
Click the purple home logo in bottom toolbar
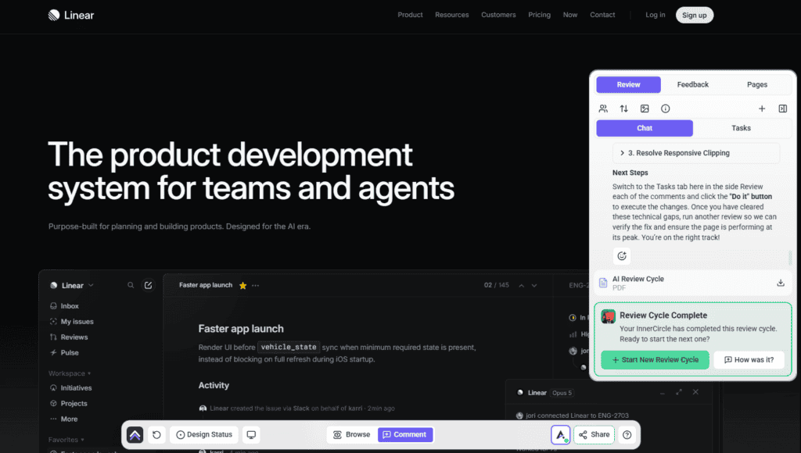[x=135, y=434]
